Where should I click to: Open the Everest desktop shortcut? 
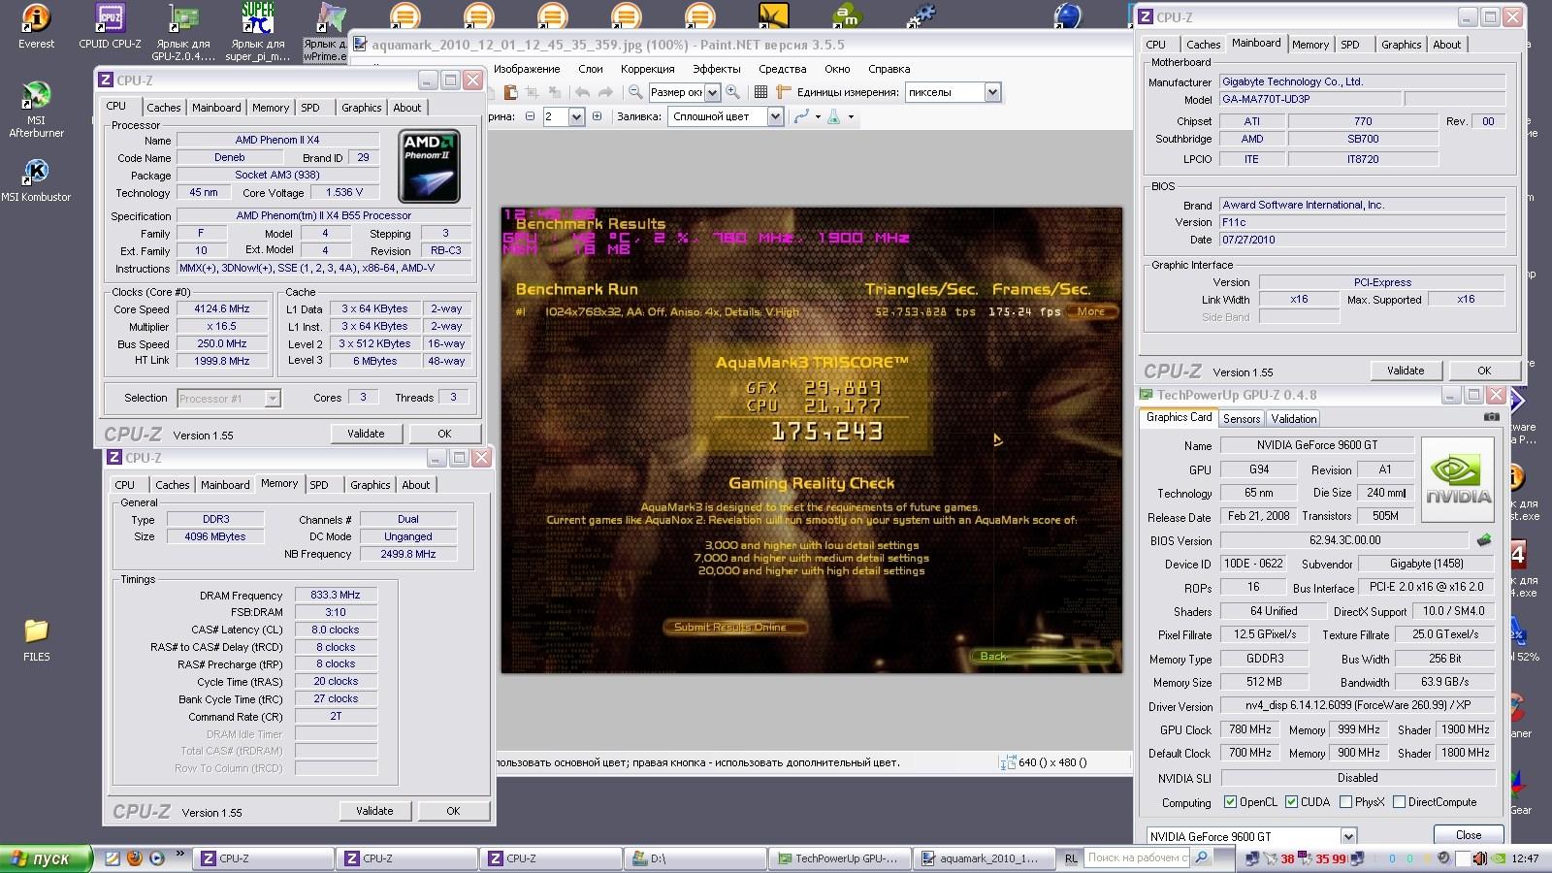point(36,26)
